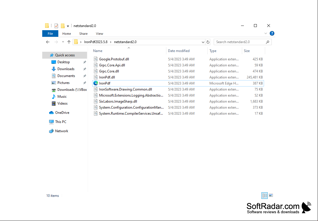Click the folder icon in the title bar

pyautogui.click(x=47, y=26)
